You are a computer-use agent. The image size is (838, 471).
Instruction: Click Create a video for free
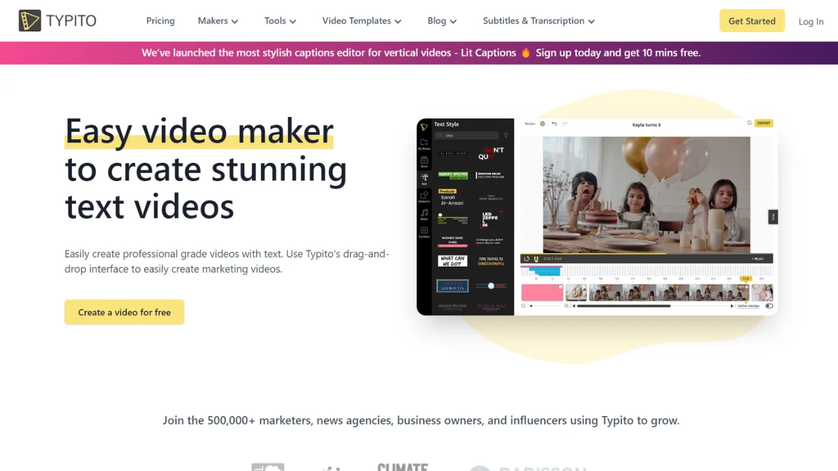(124, 312)
